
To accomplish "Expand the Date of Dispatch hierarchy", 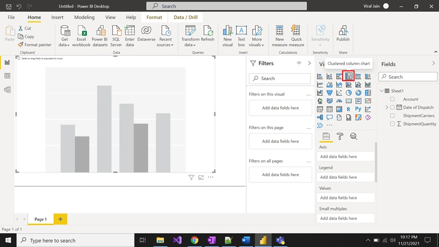I will coord(387,107).
